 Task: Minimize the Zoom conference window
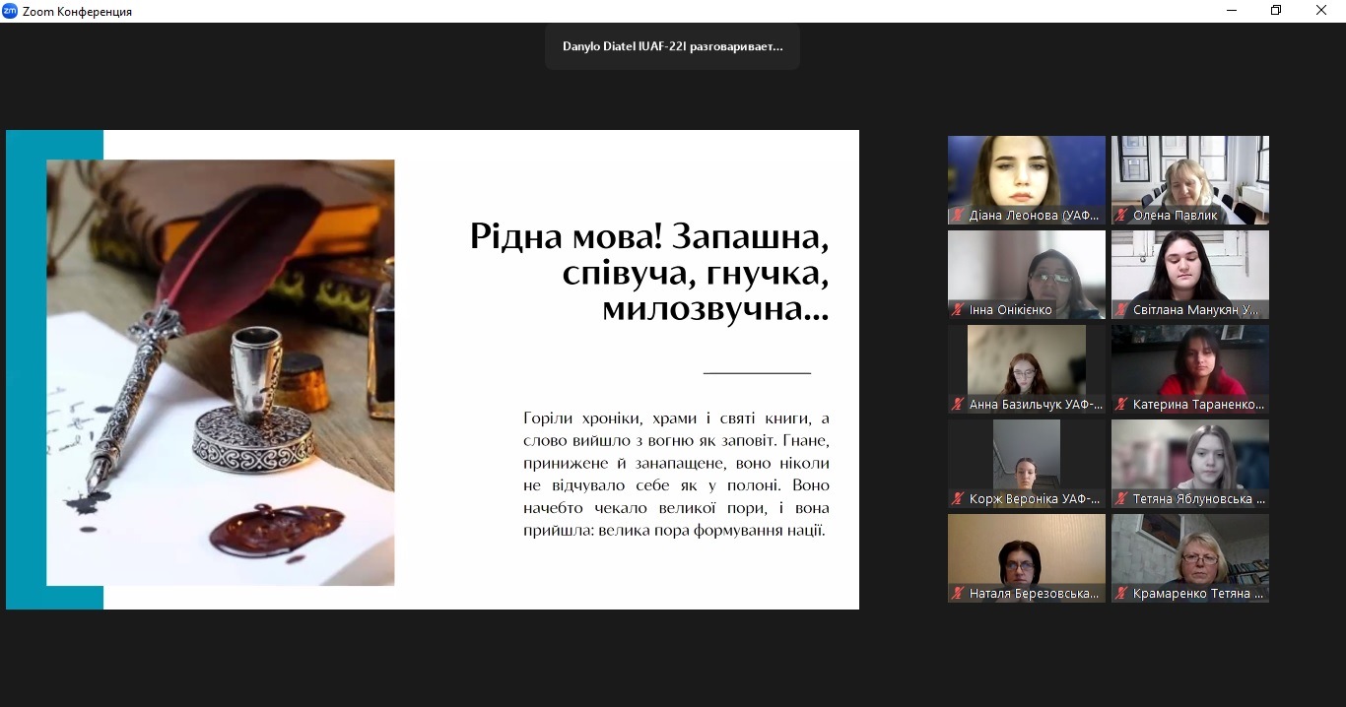pyautogui.click(x=1232, y=11)
